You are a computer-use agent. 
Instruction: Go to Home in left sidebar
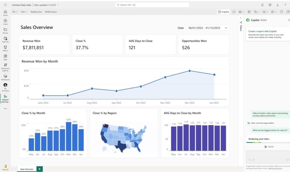[x=5, y=13]
